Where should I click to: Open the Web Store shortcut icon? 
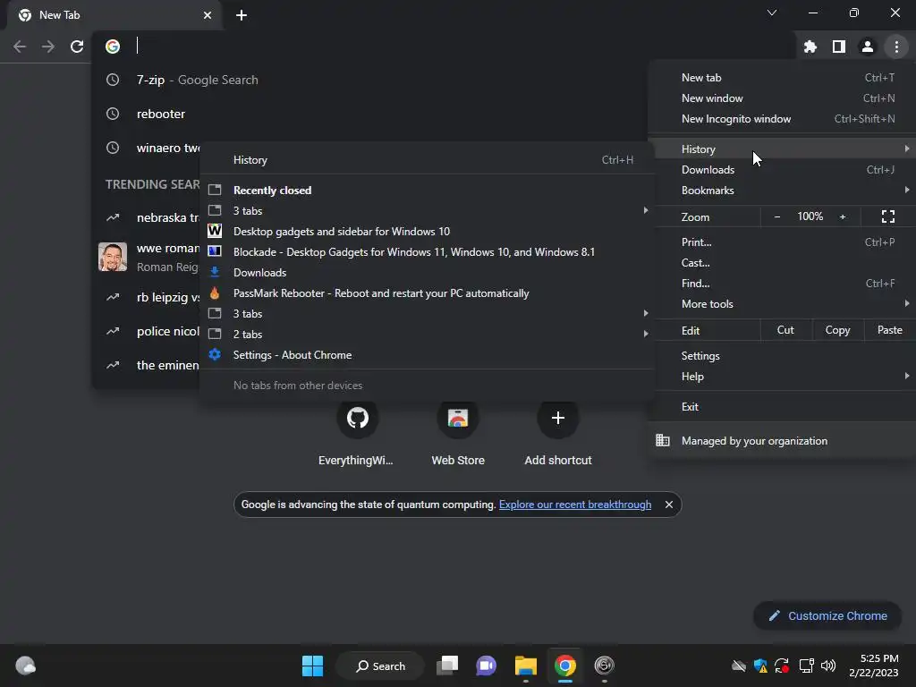pyautogui.click(x=458, y=418)
